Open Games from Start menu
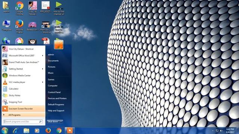The image size is (239, 134). pyautogui.click(x=51, y=79)
